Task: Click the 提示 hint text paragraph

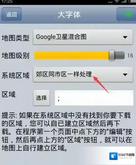Action: point(67,131)
